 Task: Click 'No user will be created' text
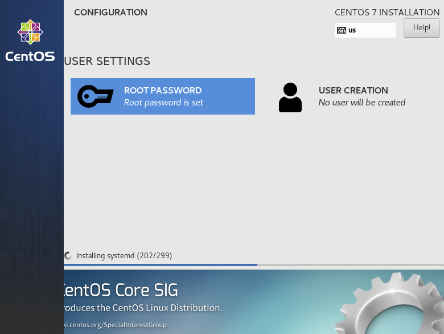pos(362,103)
